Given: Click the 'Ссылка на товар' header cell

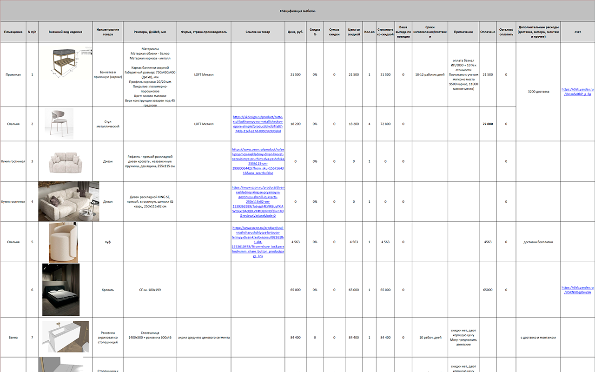Looking at the screenshot, I should click(x=258, y=32).
